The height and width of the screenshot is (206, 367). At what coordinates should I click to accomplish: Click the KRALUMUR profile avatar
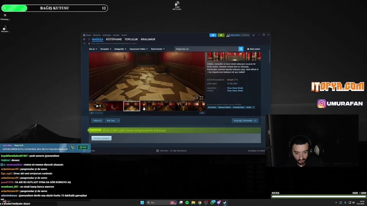pyautogui.click(x=228, y=35)
